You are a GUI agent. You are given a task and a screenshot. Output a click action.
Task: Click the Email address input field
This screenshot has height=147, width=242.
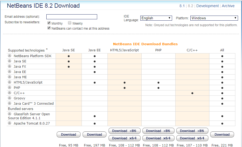click(x=71, y=17)
